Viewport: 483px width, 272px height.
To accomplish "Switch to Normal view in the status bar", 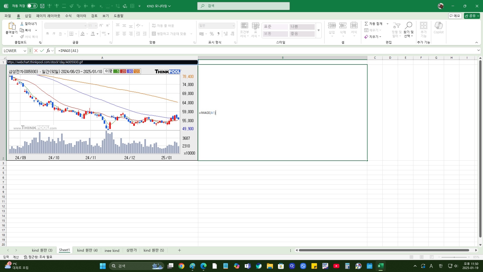I will (412, 257).
